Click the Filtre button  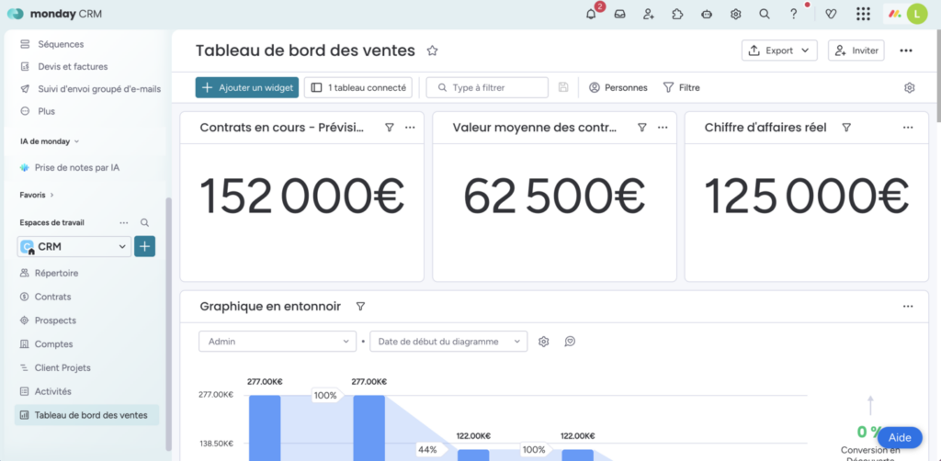[x=682, y=87]
